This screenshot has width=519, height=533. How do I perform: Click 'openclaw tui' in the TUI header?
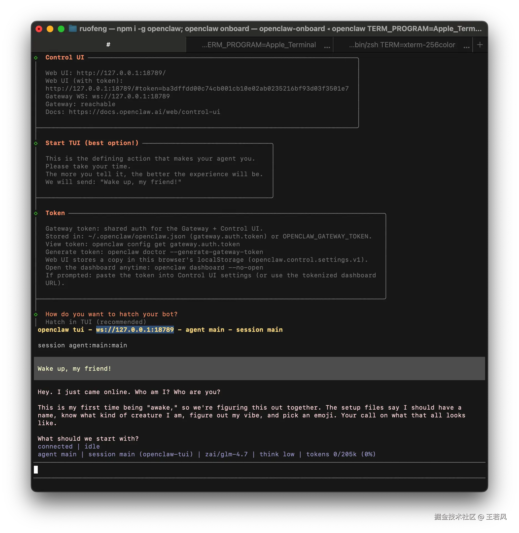coord(61,330)
